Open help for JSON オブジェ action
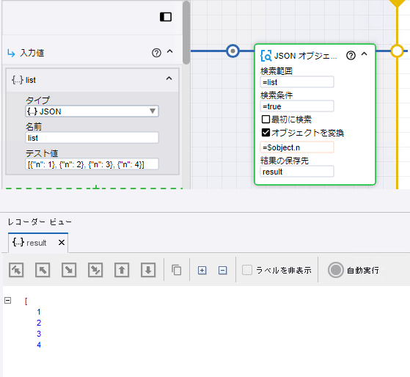The height and width of the screenshot is (377, 410). click(x=351, y=56)
